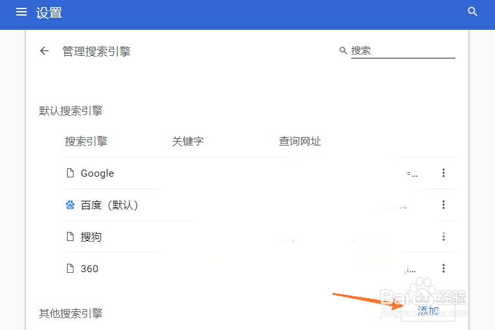Go back with the left arrow
Viewport: 495px width, 330px height.
click(x=44, y=51)
